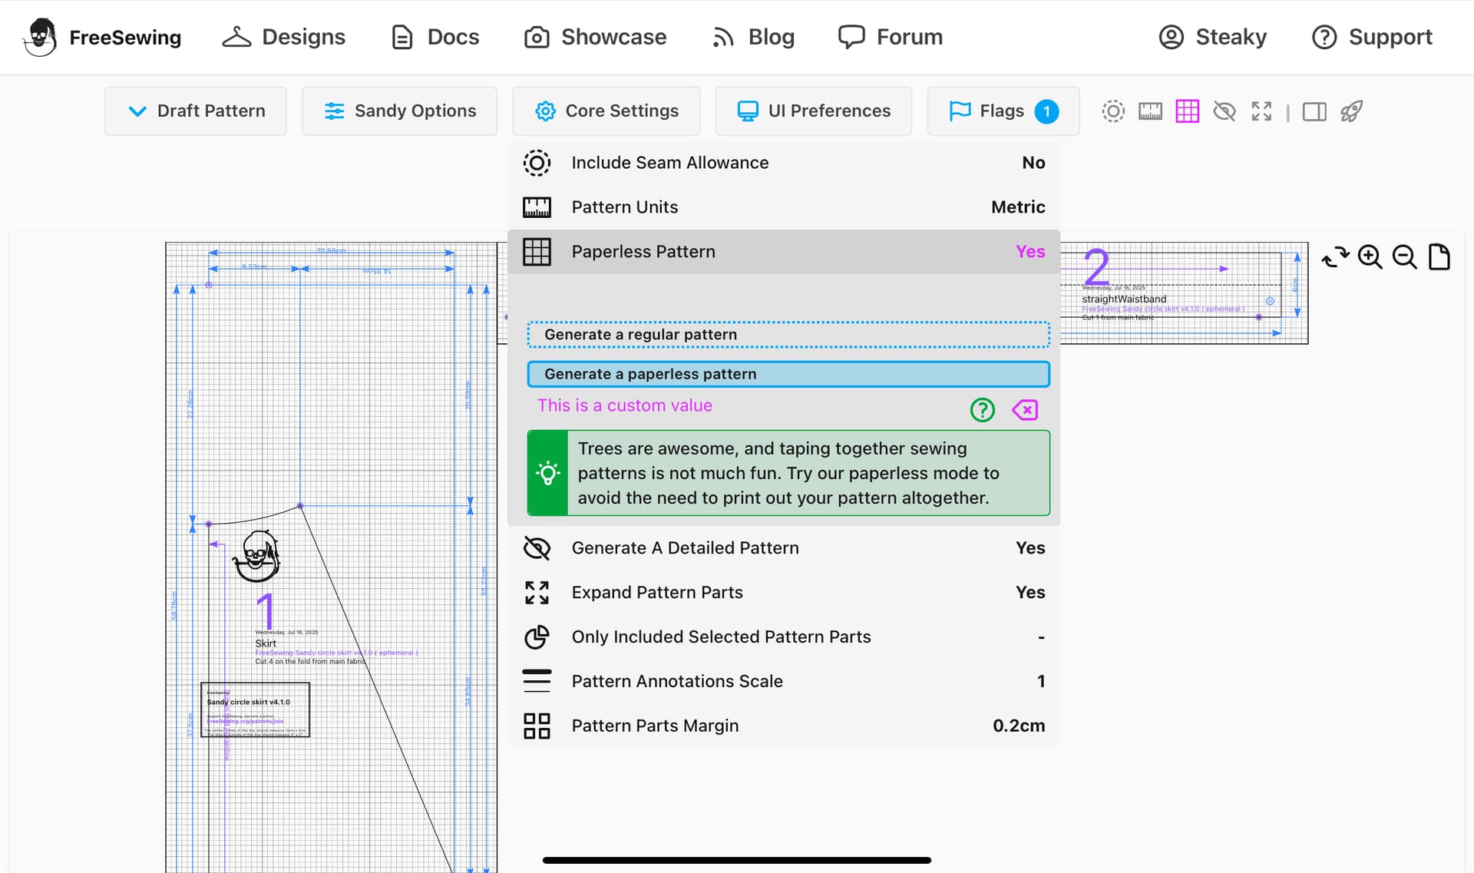Screen dimensions: 1474x873
Task: Click the expand arrows icon in the toolbar
Action: coord(1261,111)
